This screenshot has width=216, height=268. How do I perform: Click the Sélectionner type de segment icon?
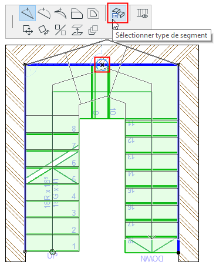click(118, 13)
